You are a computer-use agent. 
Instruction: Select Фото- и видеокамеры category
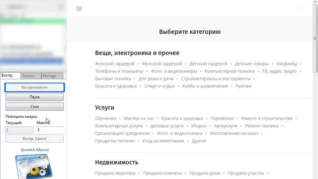[174, 71]
